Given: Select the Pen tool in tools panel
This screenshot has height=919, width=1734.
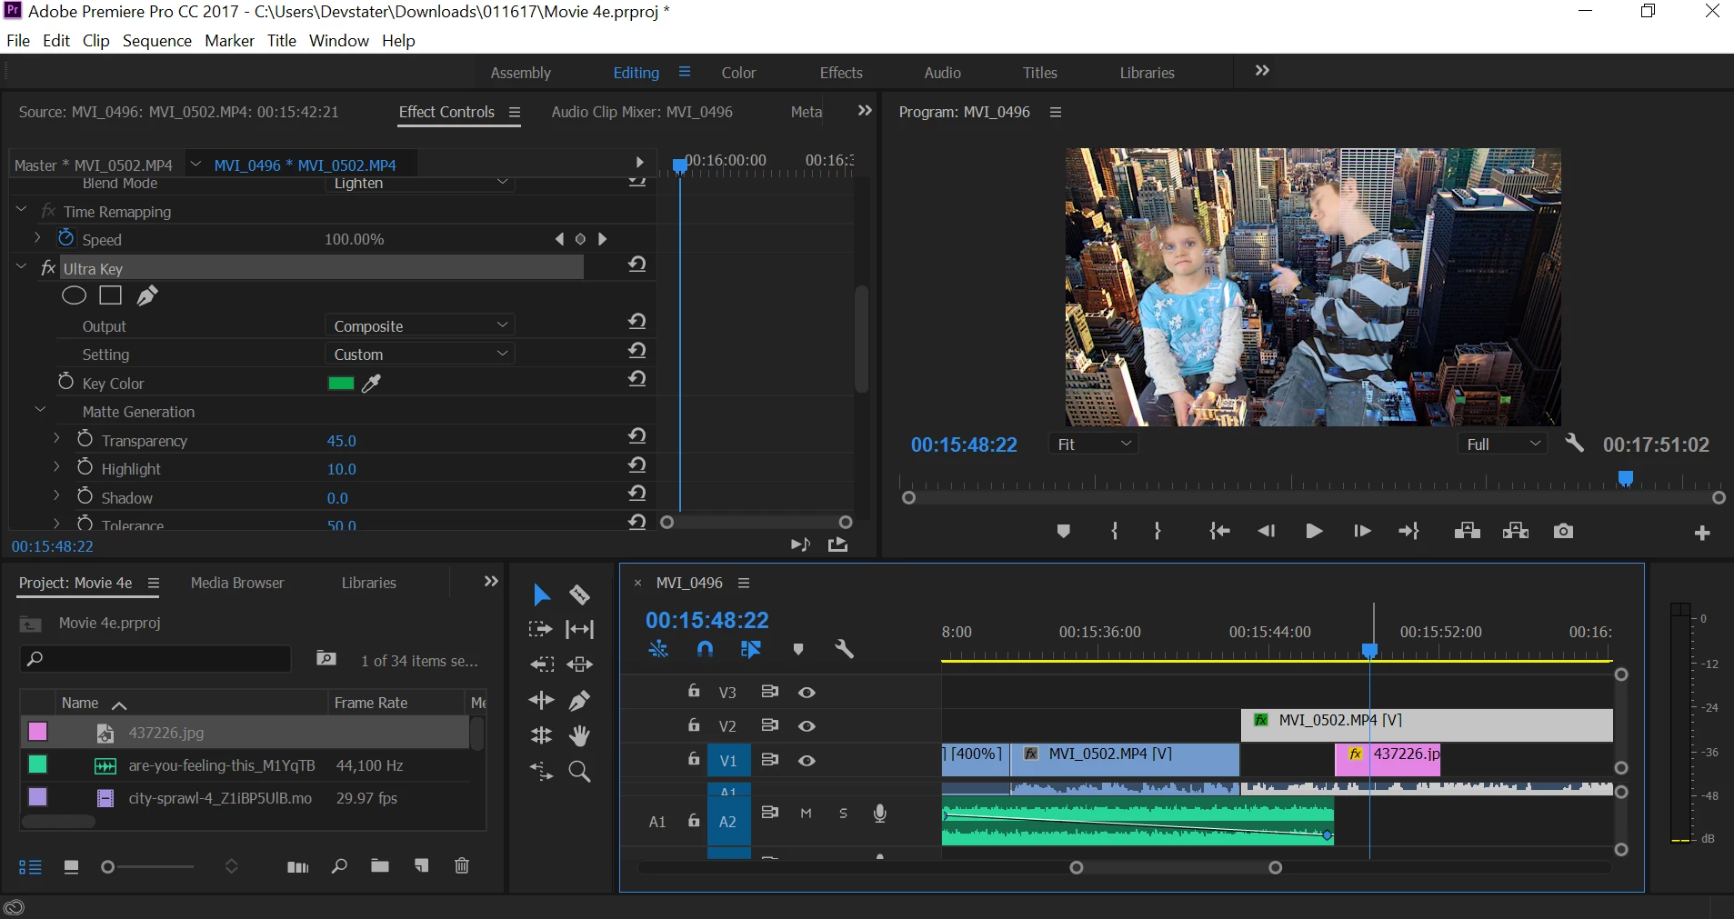Looking at the screenshot, I should (579, 700).
